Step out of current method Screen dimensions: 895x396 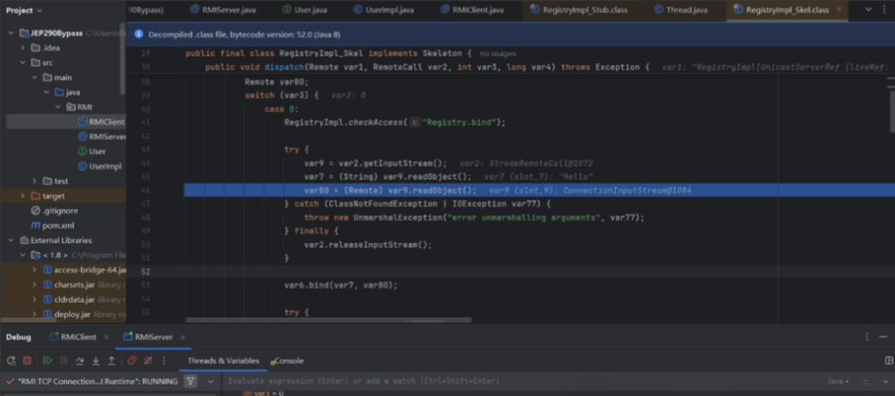111,361
